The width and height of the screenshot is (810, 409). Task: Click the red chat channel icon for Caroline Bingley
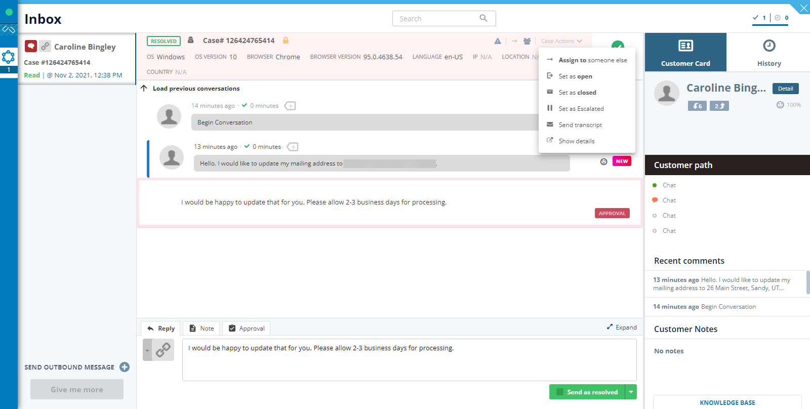[31, 46]
